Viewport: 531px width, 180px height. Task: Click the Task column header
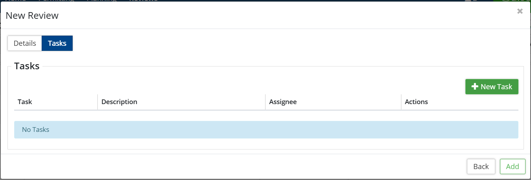tap(25, 102)
